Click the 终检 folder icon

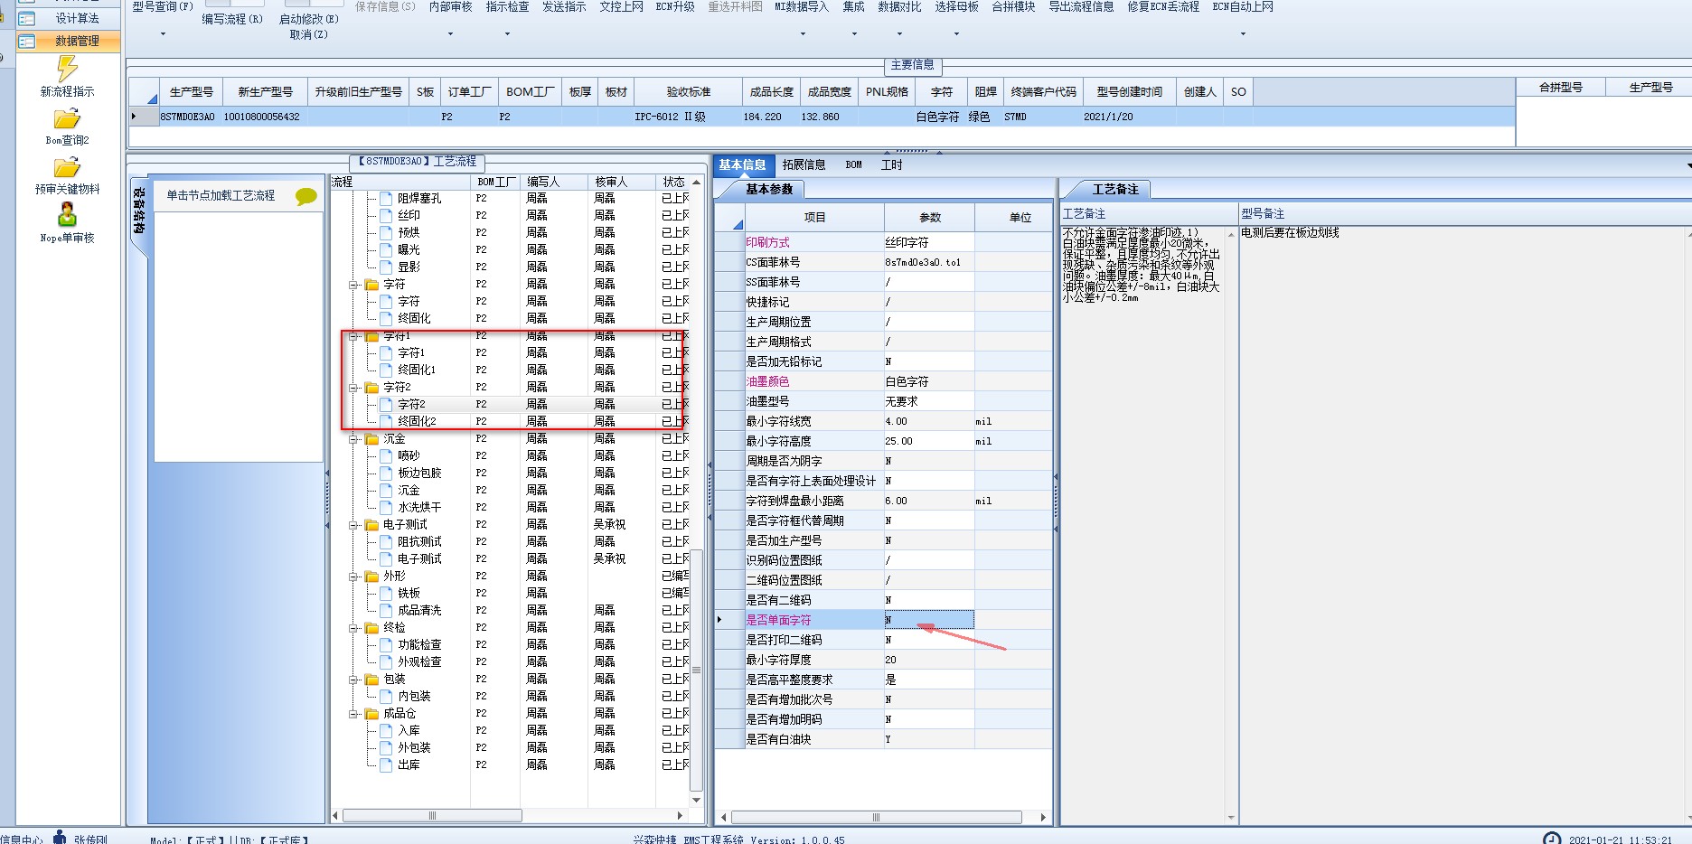pyautogui.click(x=371, y=627)
